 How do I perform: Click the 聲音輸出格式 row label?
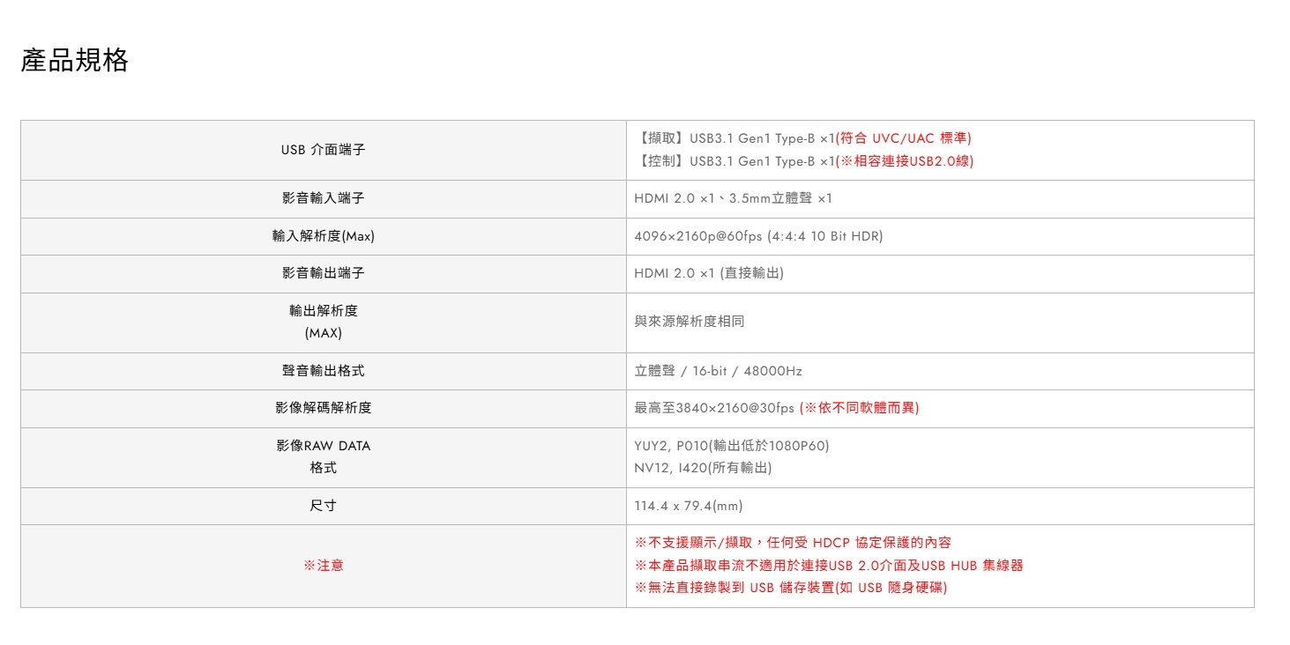323,371
